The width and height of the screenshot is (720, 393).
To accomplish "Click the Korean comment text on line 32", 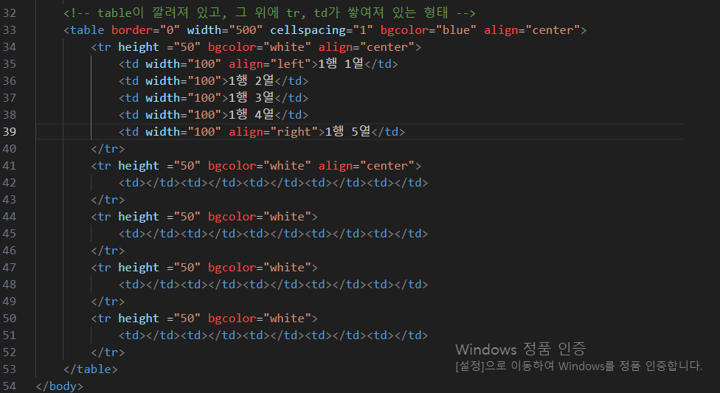I will pos(269,13).
